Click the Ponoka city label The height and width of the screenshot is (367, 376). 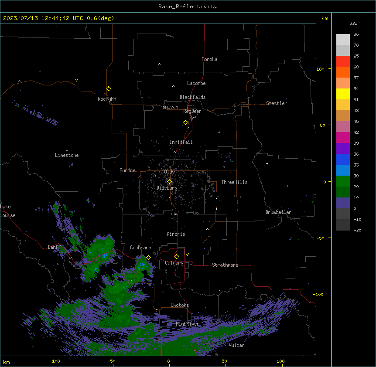pyautogui.click(x=209, y=59)
